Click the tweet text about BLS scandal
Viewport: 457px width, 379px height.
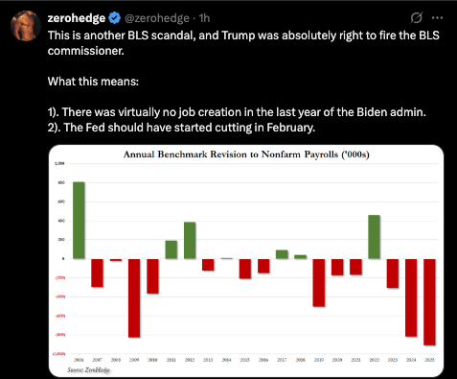243,43
